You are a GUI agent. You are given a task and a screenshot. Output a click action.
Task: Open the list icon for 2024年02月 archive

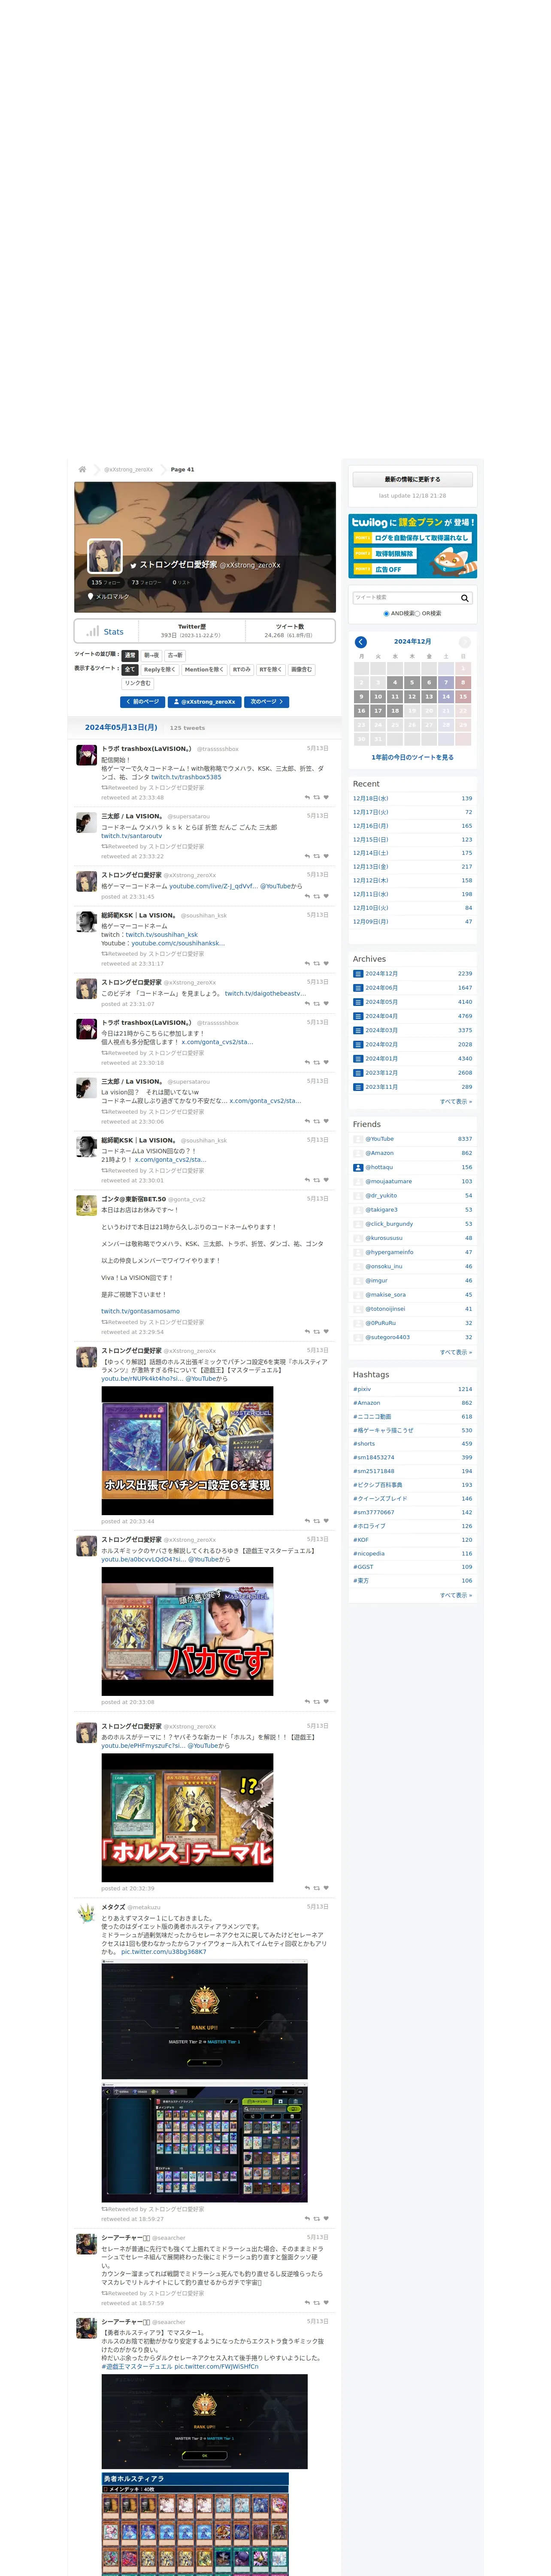click(x=358, y=1044)
